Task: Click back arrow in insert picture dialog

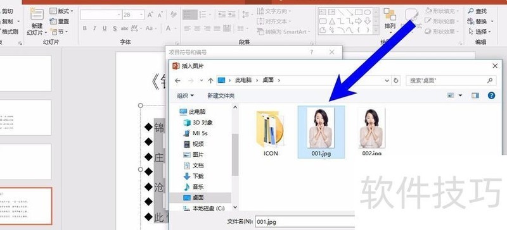Action: (177, 81)
